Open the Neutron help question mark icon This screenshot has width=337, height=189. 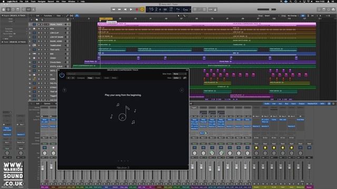point(64,90)
